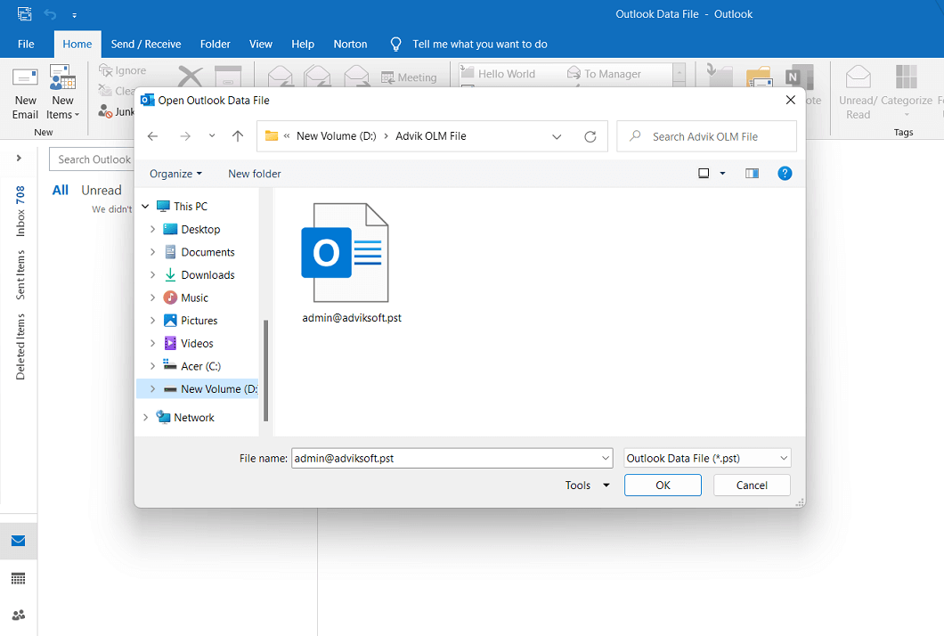Expand the Music tree node

(x=152, y=298)
